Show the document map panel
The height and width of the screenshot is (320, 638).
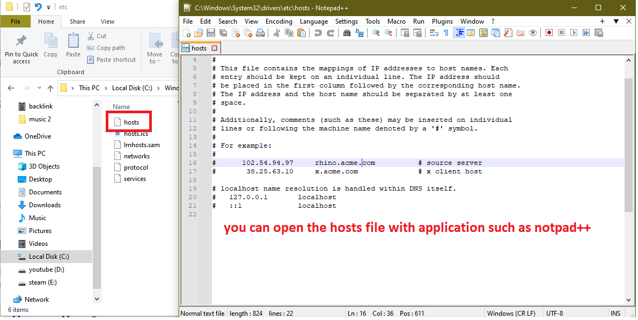483,33
